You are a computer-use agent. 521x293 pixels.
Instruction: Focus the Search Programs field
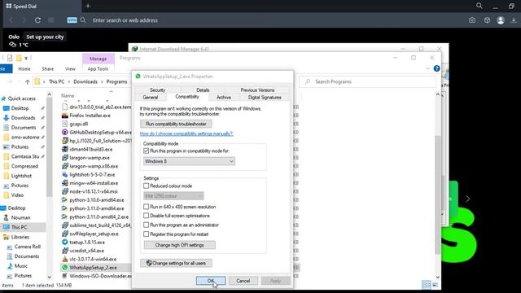click(367, 81)
